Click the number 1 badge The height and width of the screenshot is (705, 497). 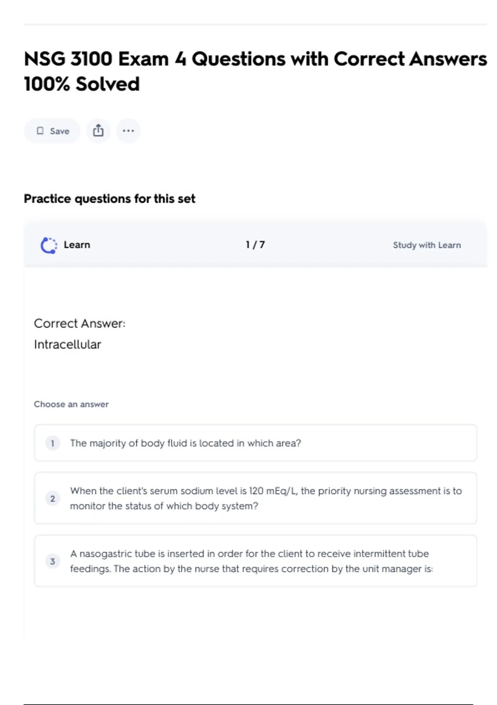coord(53,443)
